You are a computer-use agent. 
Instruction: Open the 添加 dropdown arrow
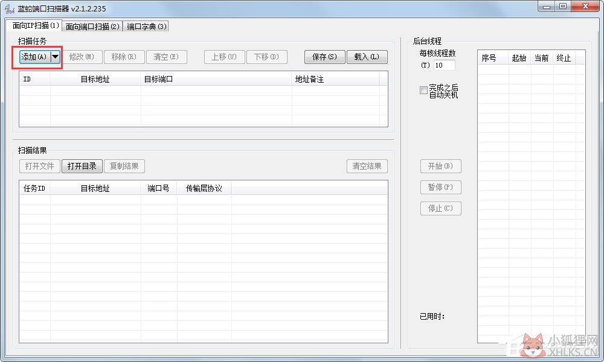pyautogui.click(x=56, y=57)
